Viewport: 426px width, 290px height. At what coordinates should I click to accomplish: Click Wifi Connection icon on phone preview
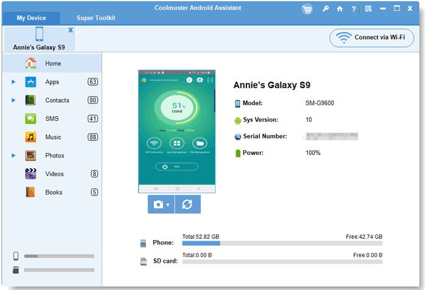click(154, 143)
